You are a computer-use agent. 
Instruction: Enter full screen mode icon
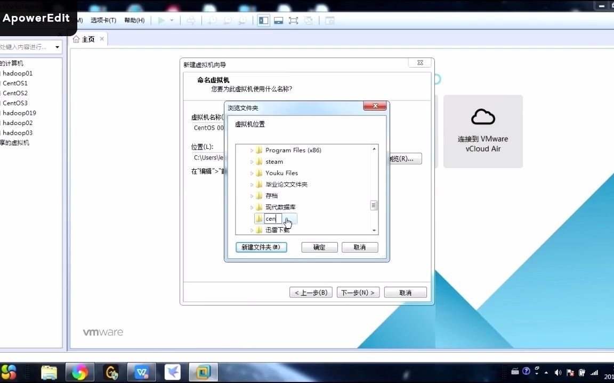coord(293,20)
